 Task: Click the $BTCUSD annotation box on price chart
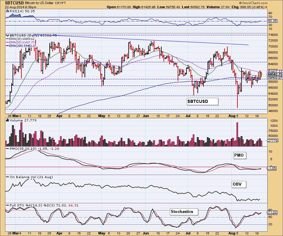[203, 101]
